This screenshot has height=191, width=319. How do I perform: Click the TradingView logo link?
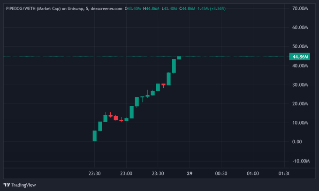[x=20, y=185]
